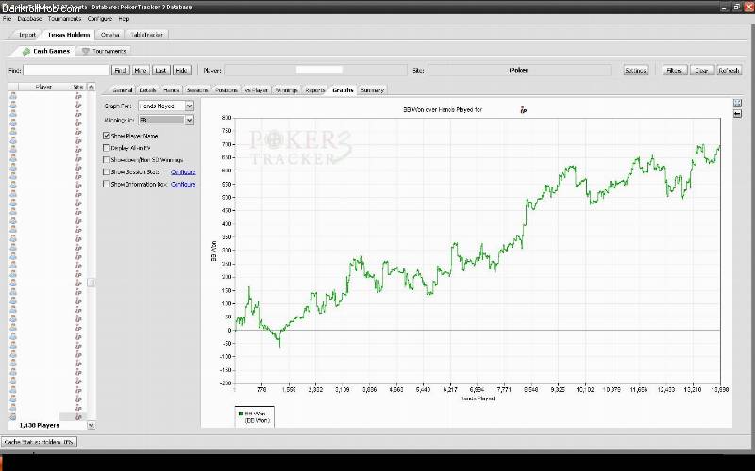Click the '1,430 Players' count label
This screenshot has height=471, width=755.
40,426
